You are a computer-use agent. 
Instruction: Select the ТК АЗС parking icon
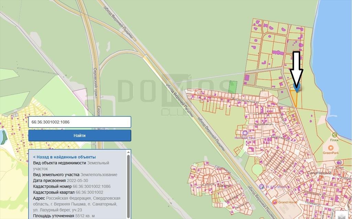point(261,187)
